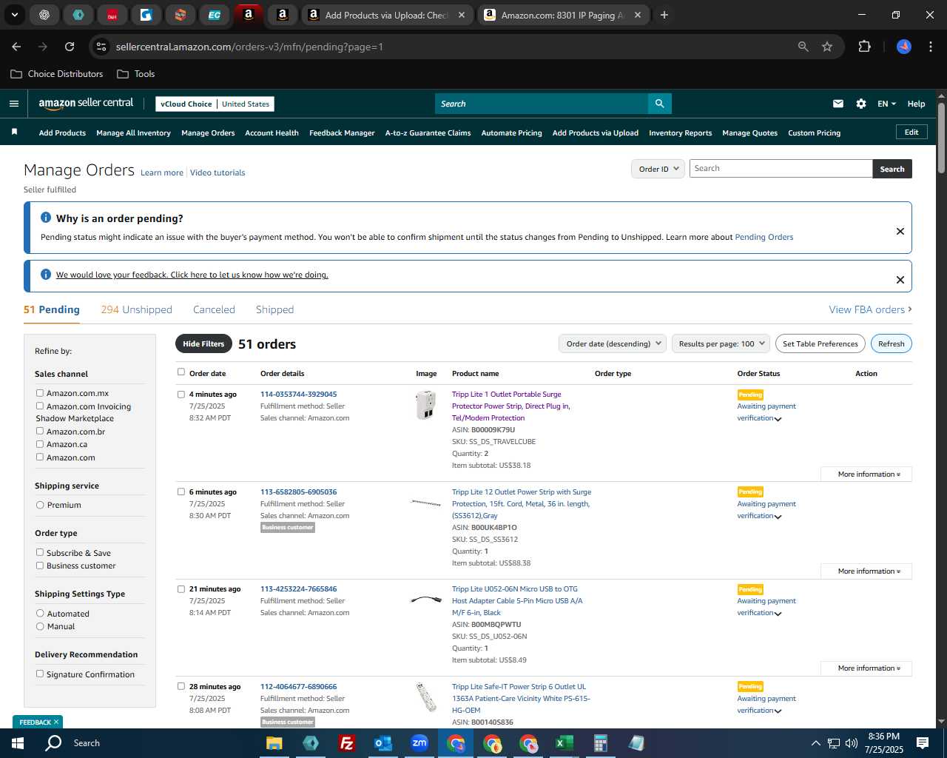Viewport: 947px width, 758px height.
Task: Open the EN language dropdown
Action: [x=886, y=104]
